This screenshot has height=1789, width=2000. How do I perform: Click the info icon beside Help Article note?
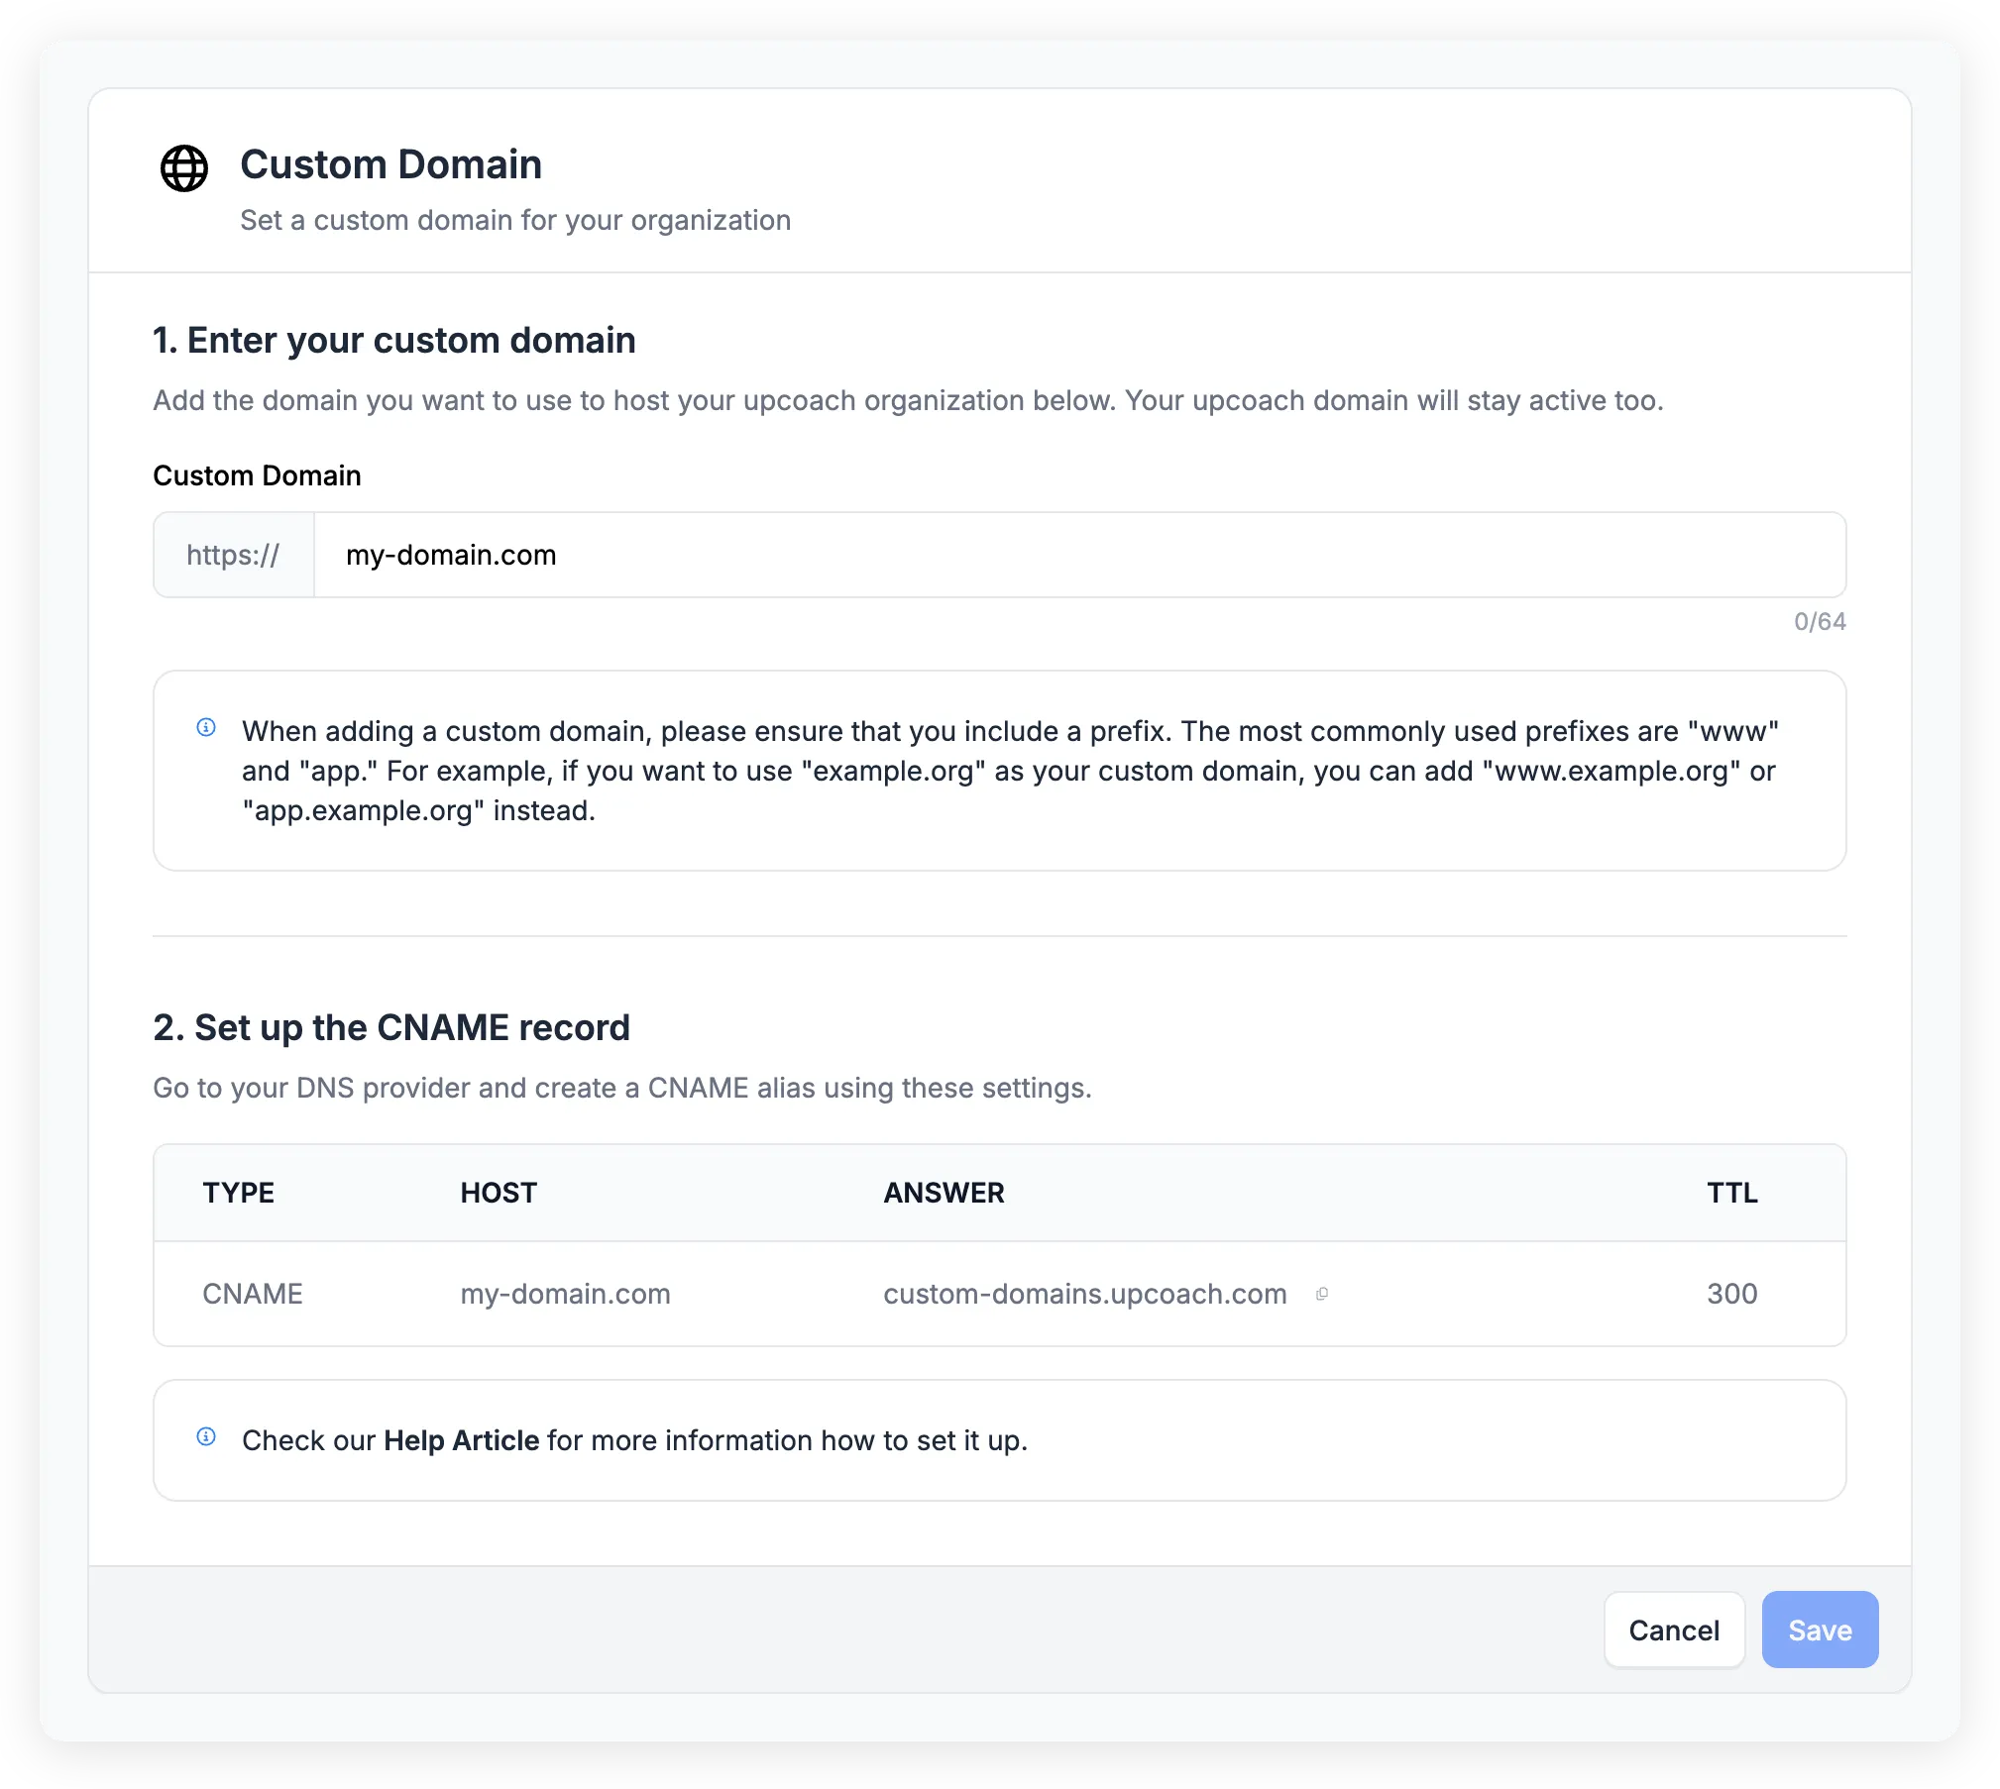206,1438
